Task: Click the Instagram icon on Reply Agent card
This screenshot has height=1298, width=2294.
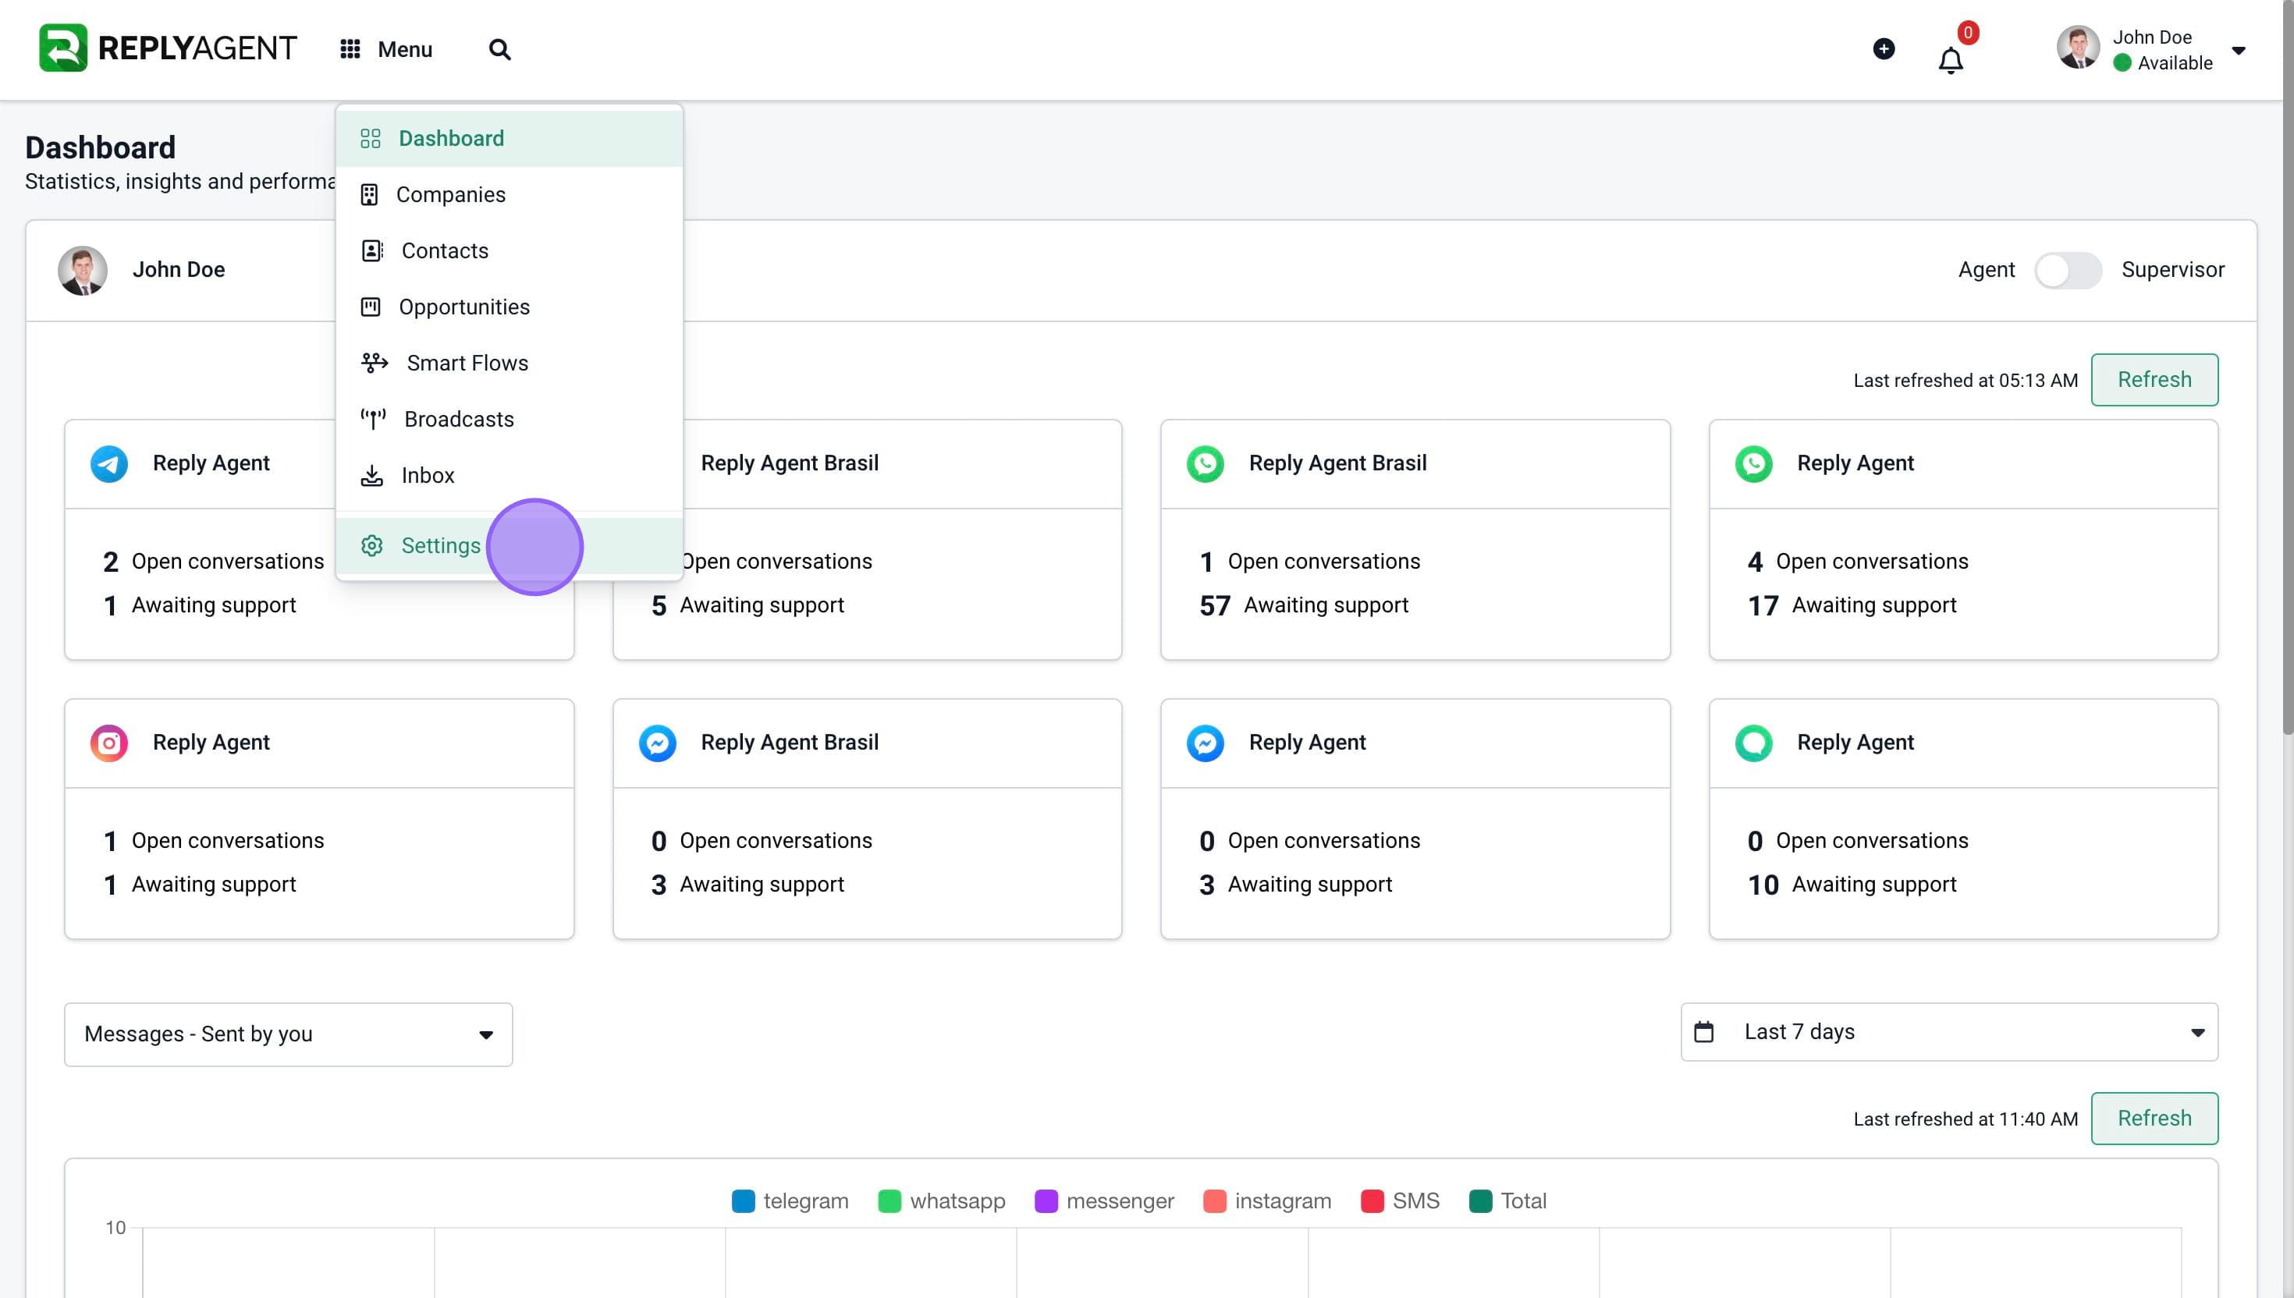Action: 108,743
